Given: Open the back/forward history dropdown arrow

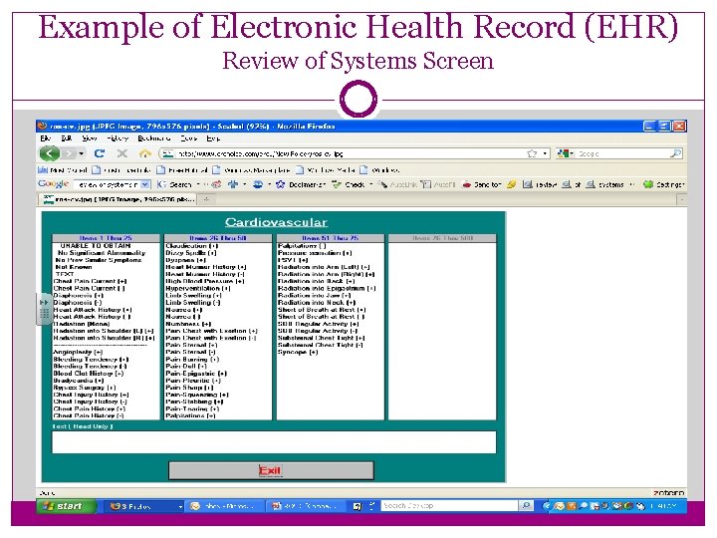Looking at the screenshot, I should coord(81,153).
